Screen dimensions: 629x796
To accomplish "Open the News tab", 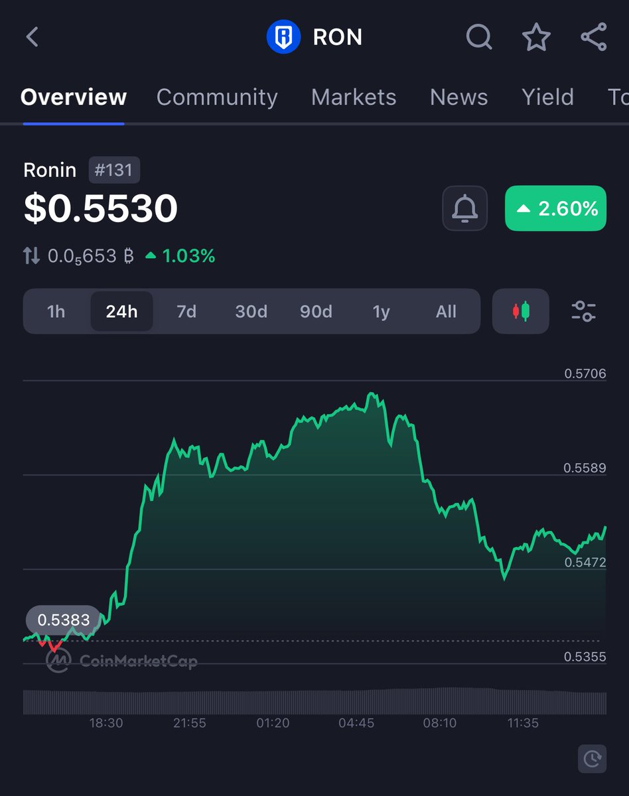I will [x=458, y=98].
